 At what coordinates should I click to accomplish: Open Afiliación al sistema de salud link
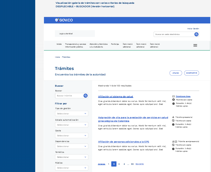[116, 96]
